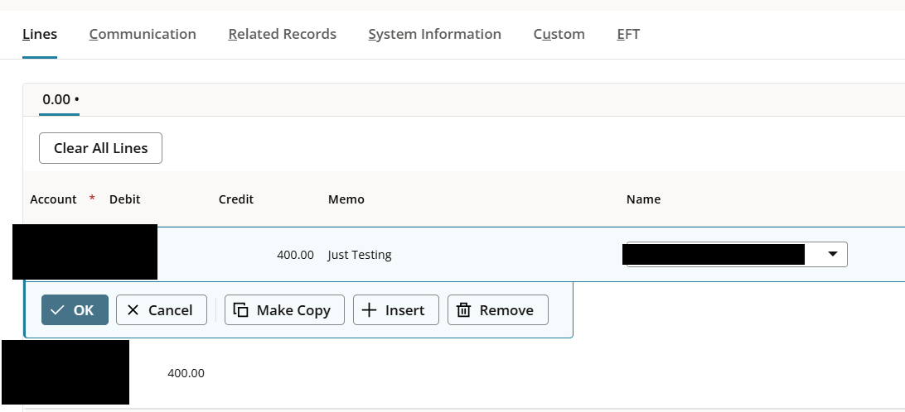Click the 0.00 subtab
The width and height of the screenshot is (905, 412).
[x=60, y=99]
